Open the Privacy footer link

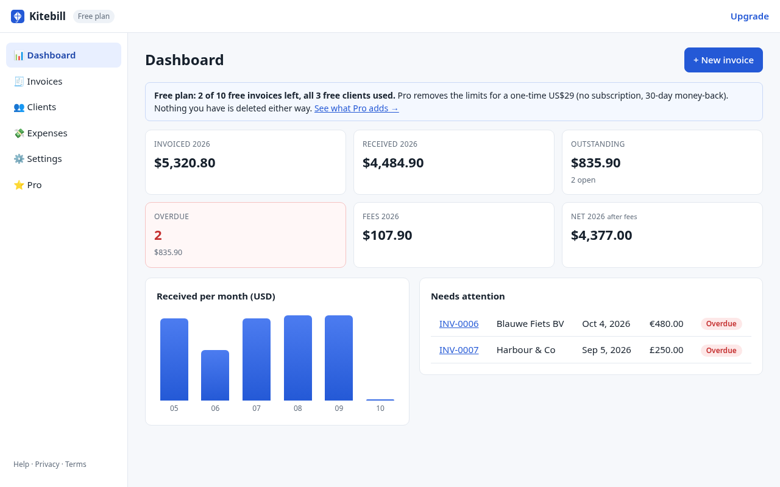pos(48,464)
